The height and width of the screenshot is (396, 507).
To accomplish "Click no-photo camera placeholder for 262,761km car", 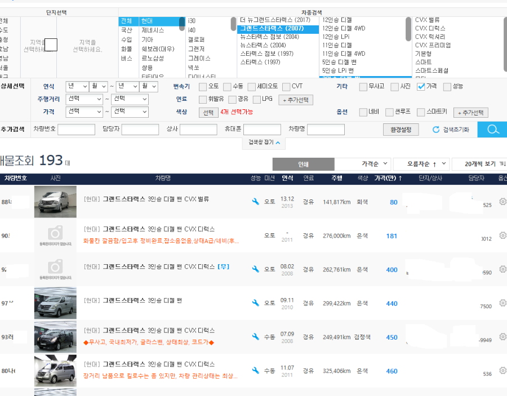I will [x=55, y=269].
